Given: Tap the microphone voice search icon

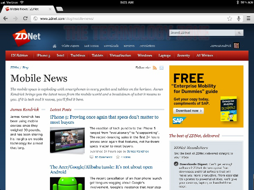Looking at the screenshot, I should (x=238, y=19).
